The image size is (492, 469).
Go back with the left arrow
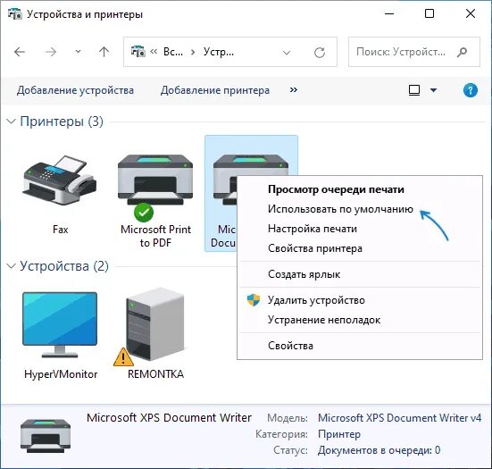(20, 52)
